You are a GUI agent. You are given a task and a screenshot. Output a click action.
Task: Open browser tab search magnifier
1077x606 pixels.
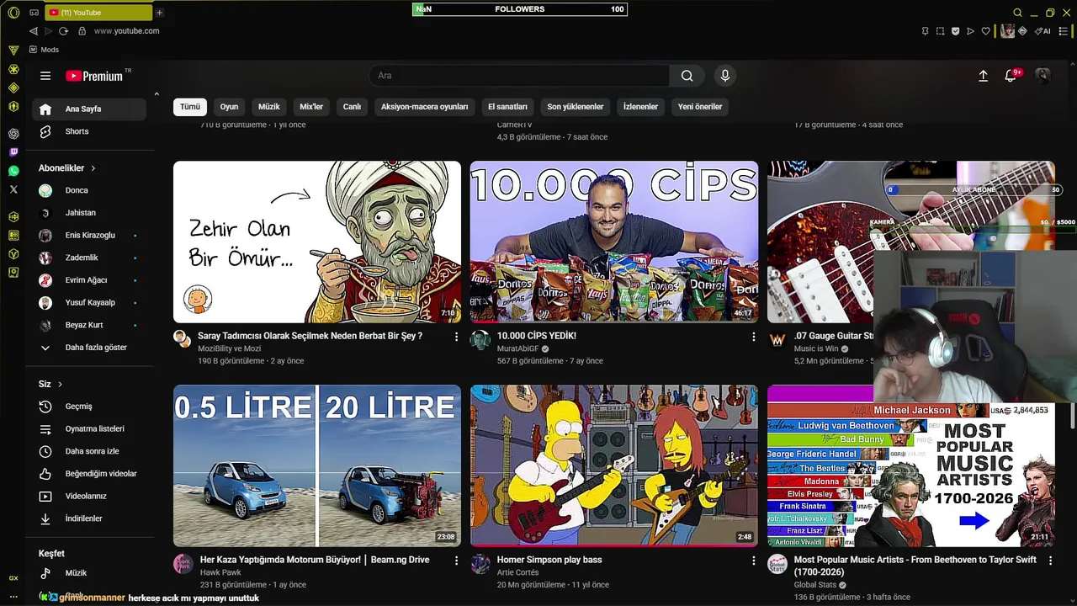(x=1017, y=13)
